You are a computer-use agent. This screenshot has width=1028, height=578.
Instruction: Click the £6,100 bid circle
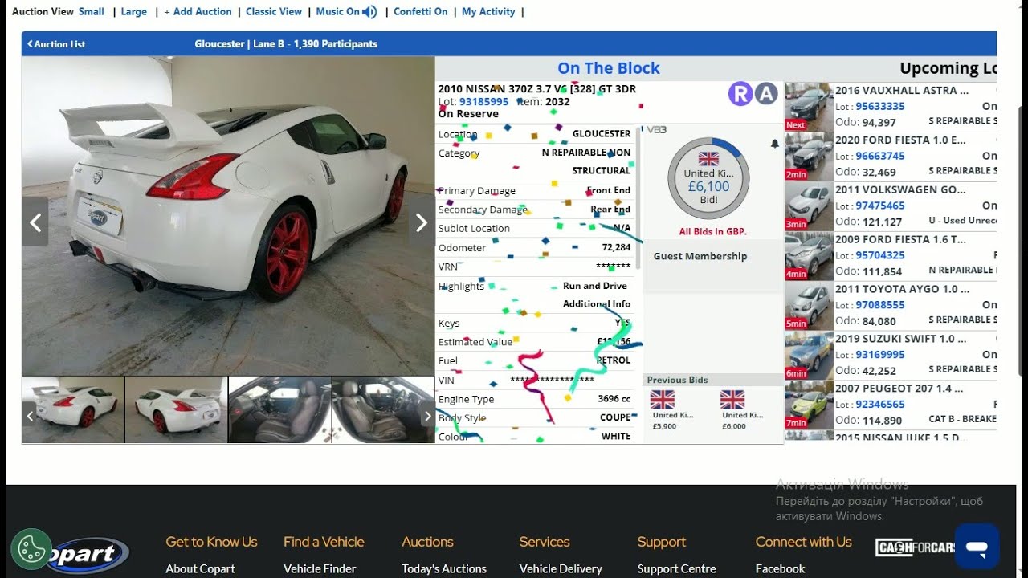click(x=709, y=178)
